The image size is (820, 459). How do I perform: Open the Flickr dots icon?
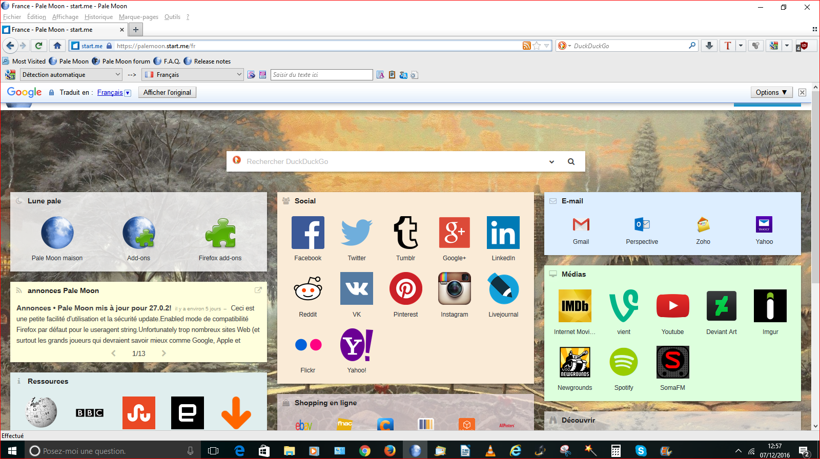(308, 345)
